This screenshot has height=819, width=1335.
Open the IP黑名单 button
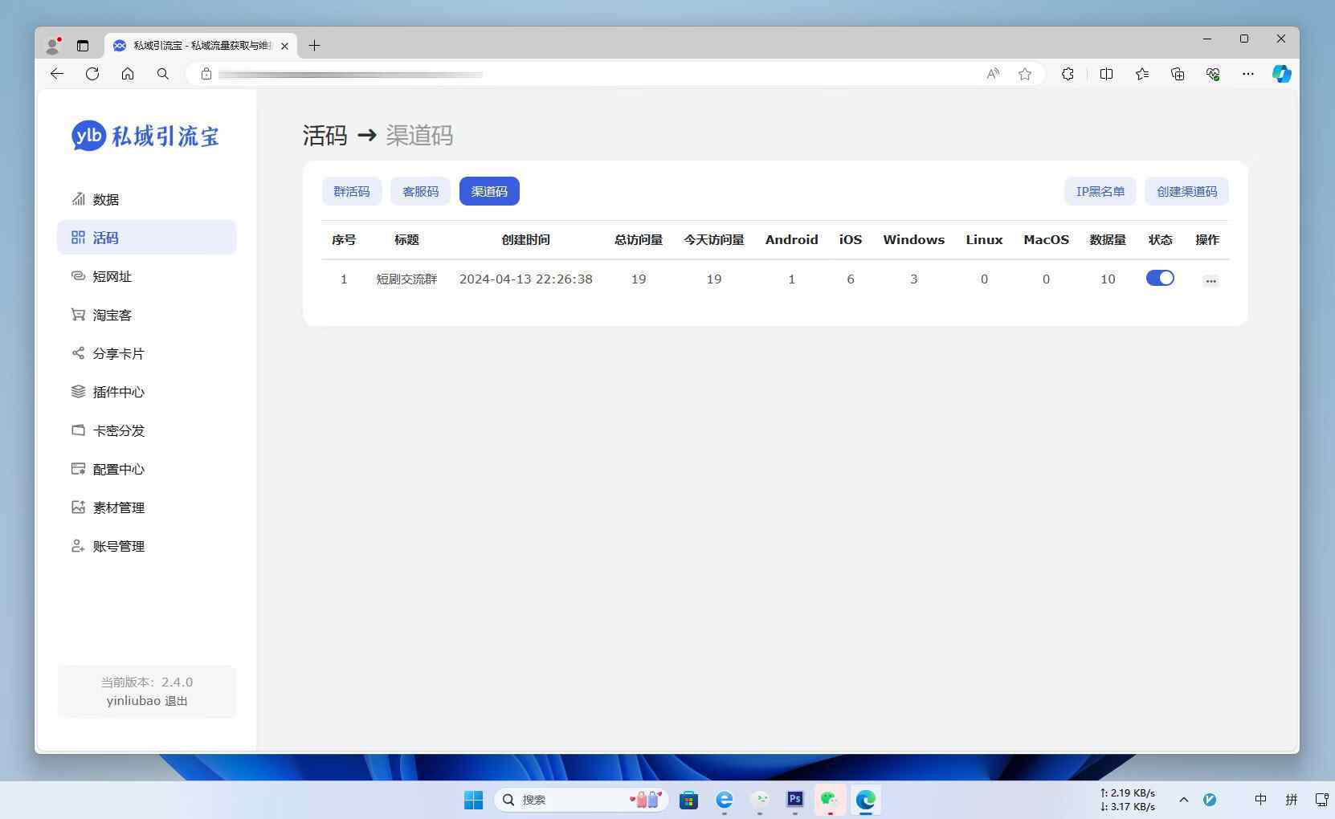[1100, 191]
